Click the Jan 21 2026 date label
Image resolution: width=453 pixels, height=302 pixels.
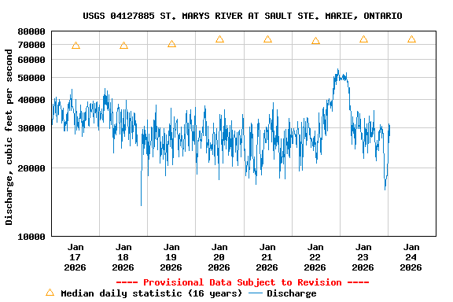coord(267,257)
